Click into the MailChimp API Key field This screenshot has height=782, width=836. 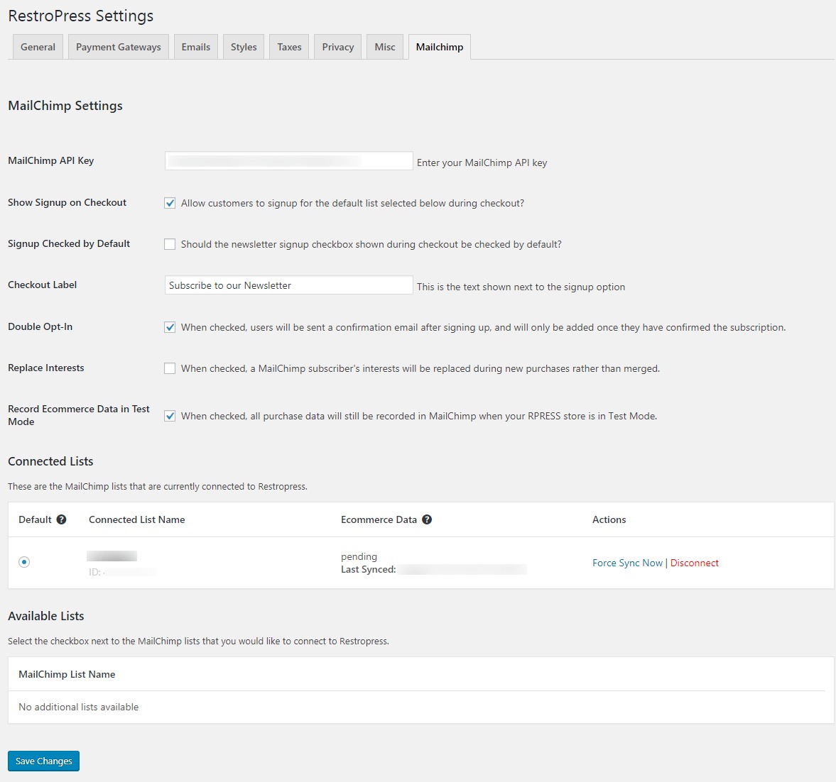click(x=288, y=161)
